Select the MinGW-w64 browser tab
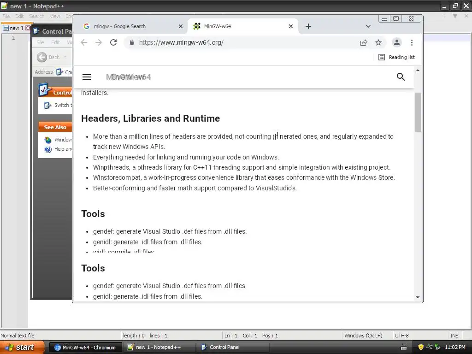Viewport: 472px width, 354px height. pyautogui.click(x=242, y=26)
